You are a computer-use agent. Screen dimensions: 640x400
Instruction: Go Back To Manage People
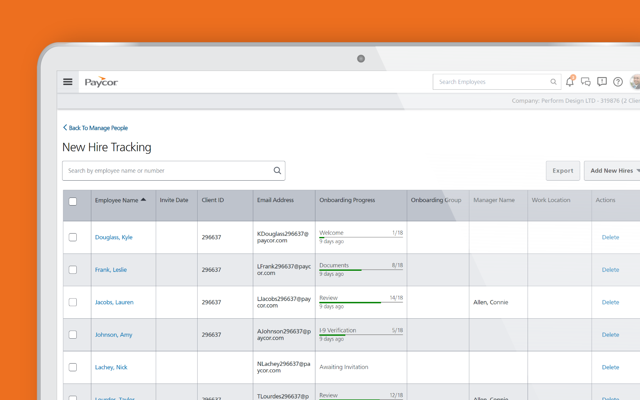[x=98, y=128]
